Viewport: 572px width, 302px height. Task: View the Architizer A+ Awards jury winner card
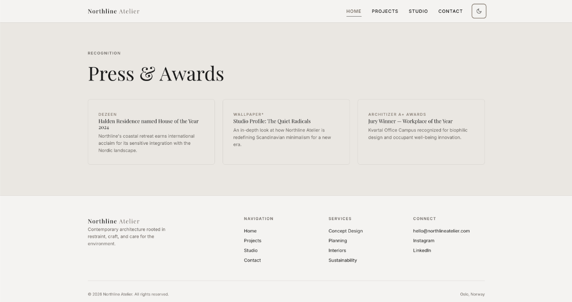[421, 132]
